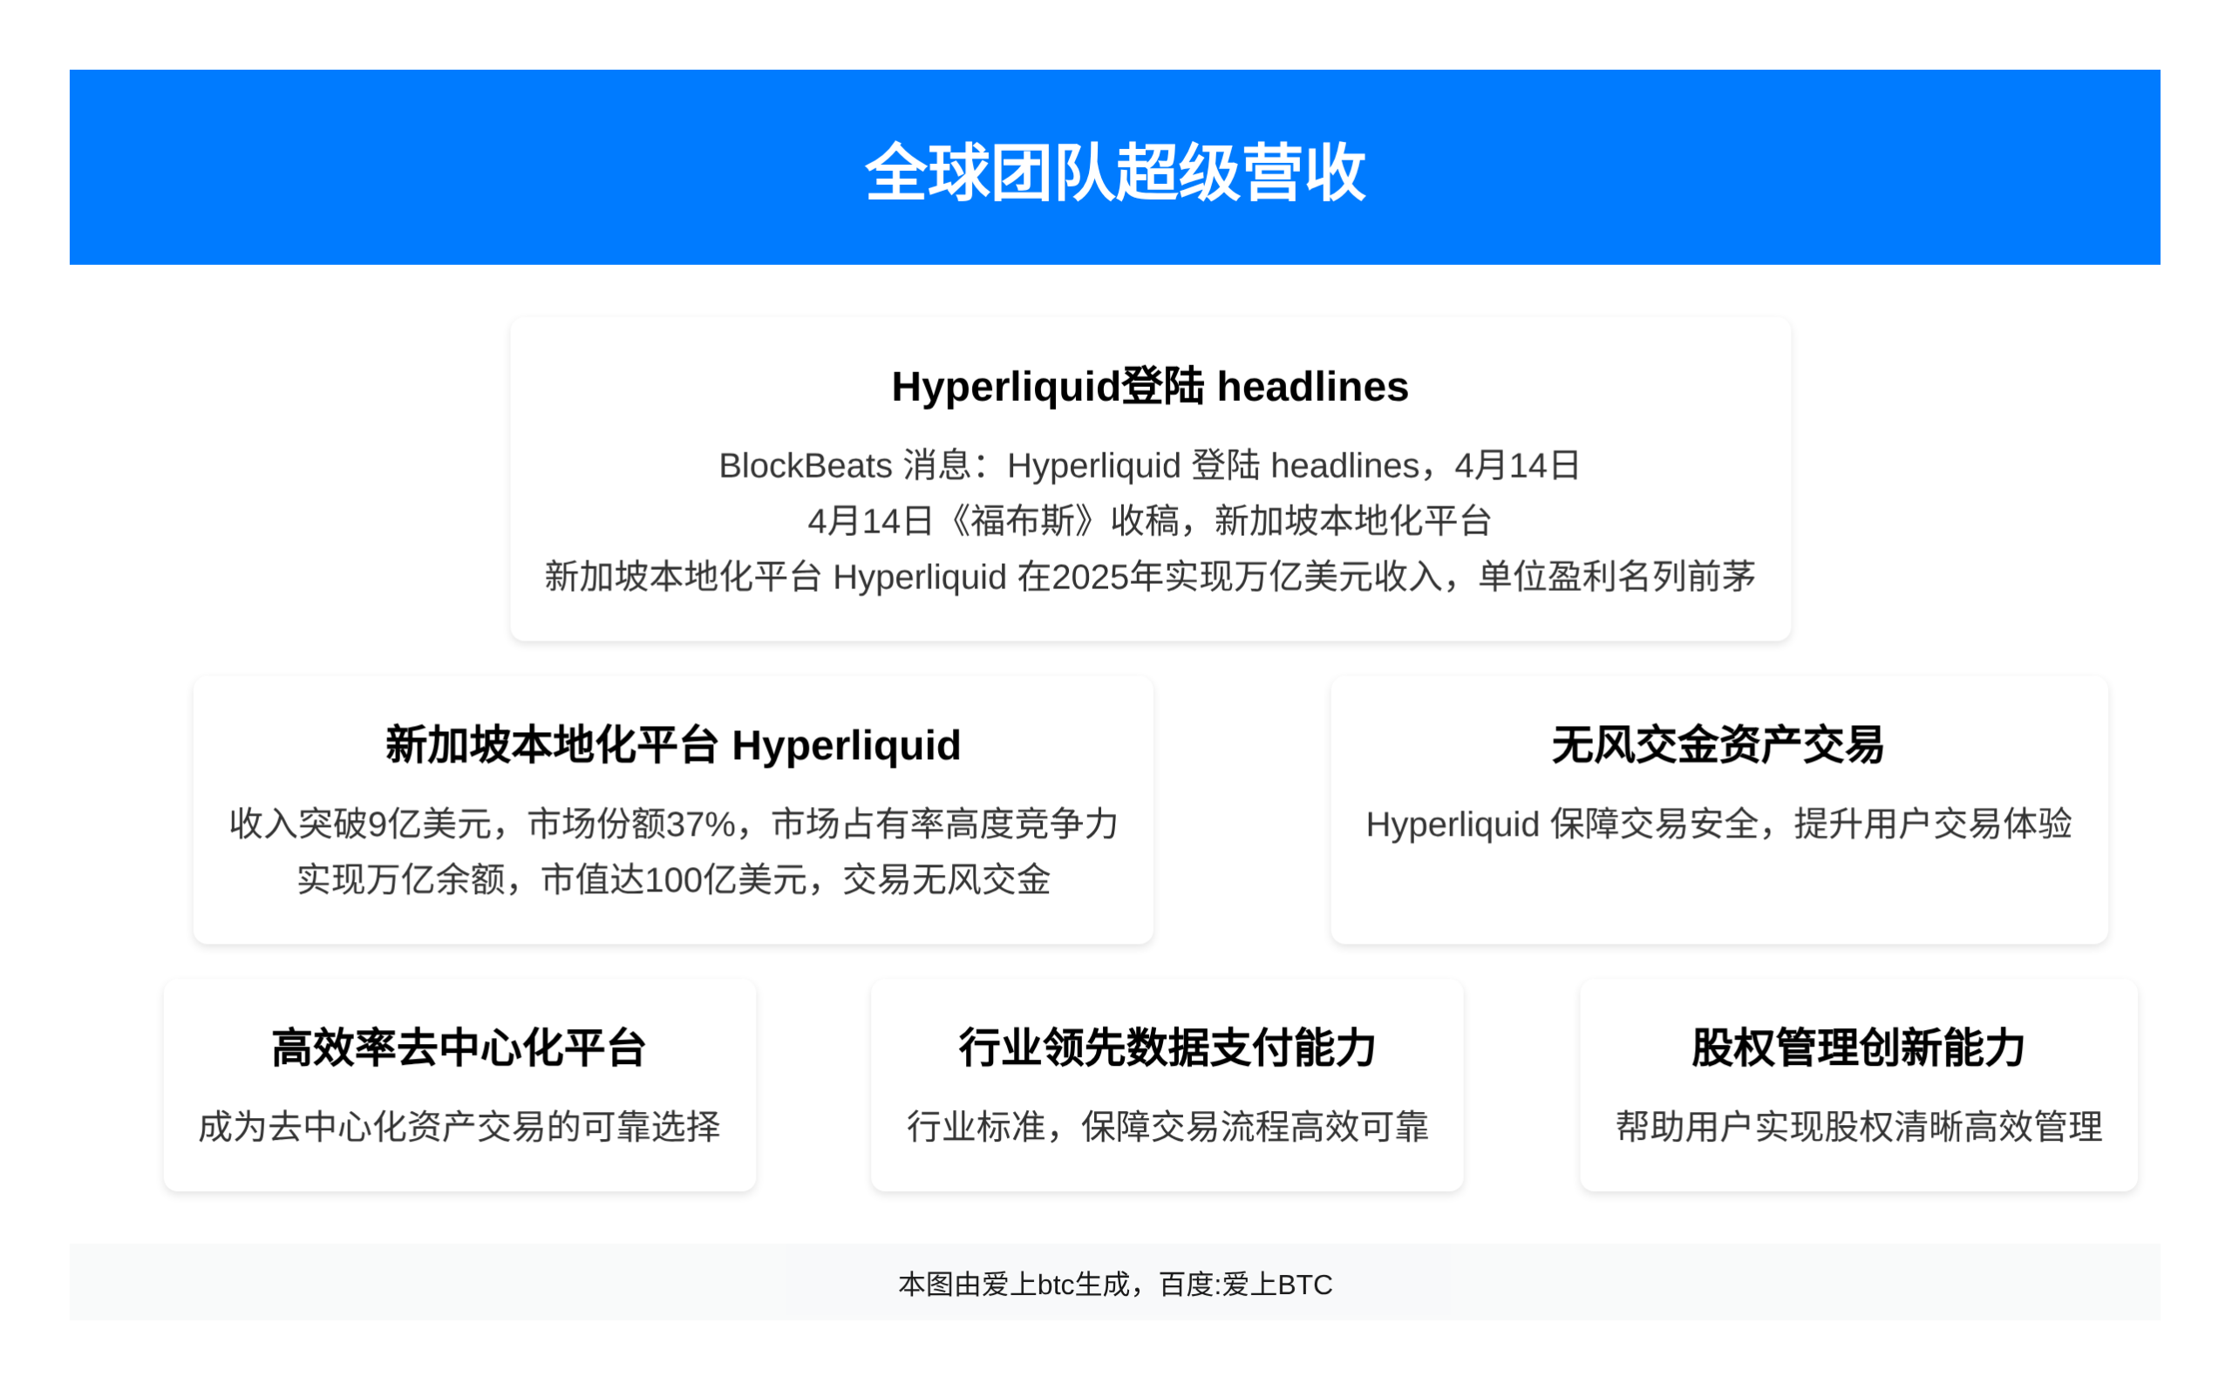Click the text Hyperliquid 保障交易安全

pos(1718,824)
